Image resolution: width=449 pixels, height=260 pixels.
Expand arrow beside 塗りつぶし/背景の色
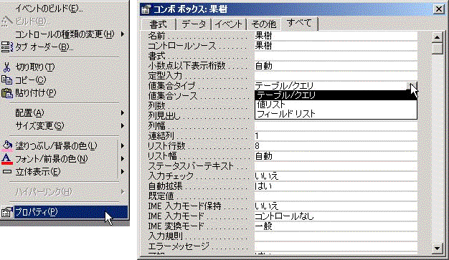tap(123, 146)
